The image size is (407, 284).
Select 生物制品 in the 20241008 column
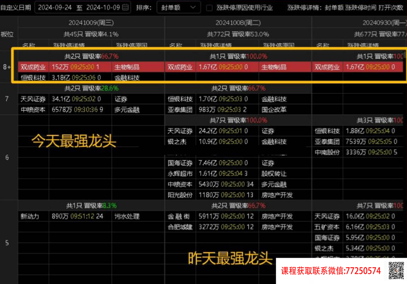tap(274, 67)
